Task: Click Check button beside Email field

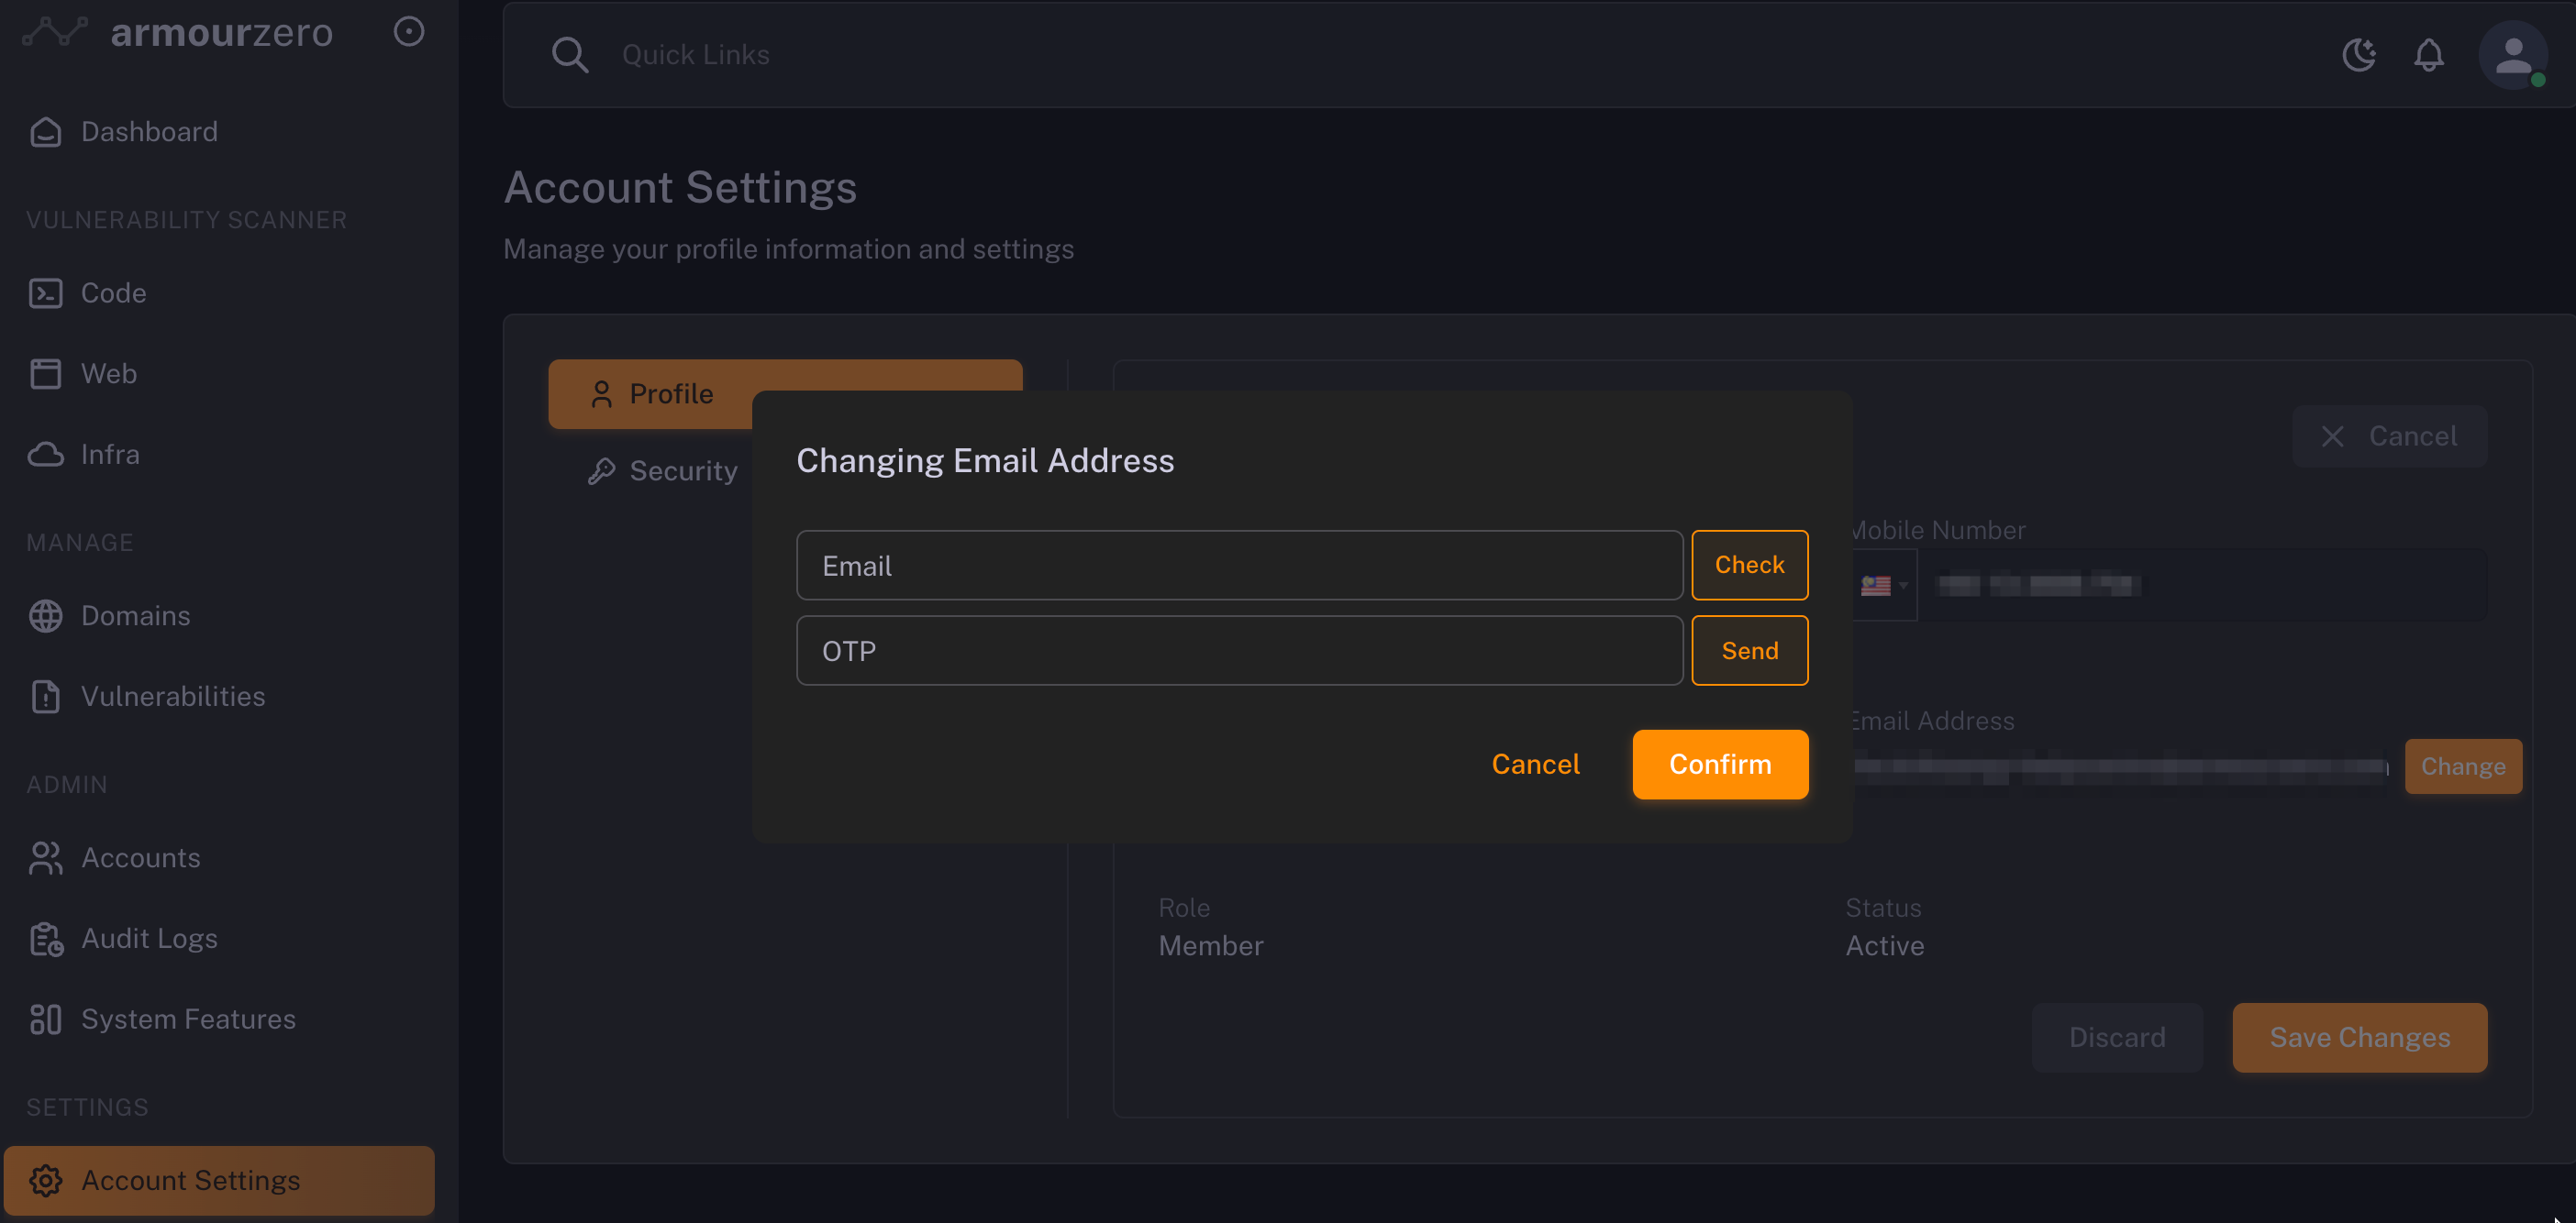Action: [1749, 565]
